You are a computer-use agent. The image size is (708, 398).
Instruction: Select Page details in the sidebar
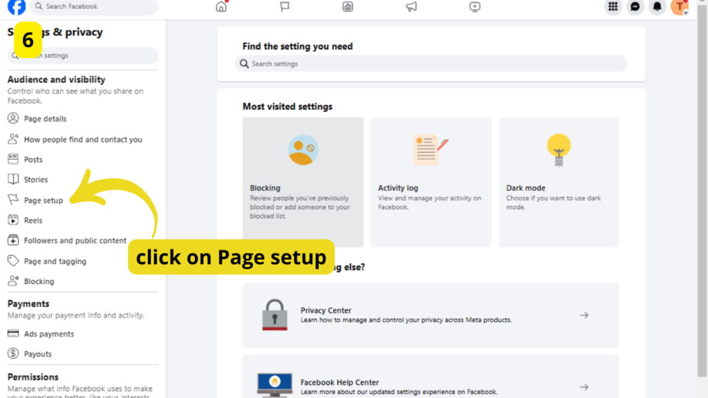point(45,119)
